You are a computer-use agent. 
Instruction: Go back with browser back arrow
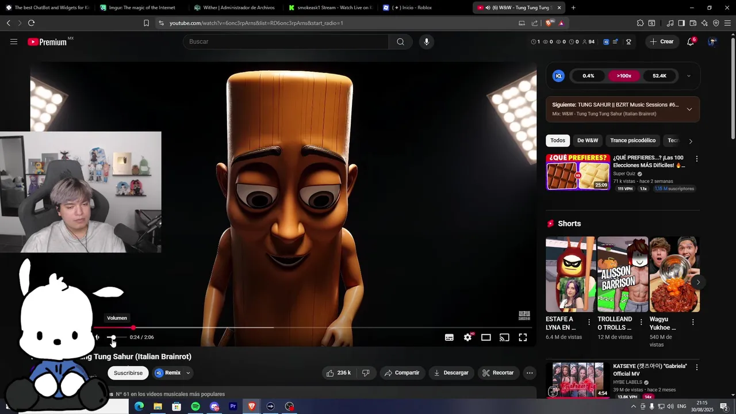[8, 23]
